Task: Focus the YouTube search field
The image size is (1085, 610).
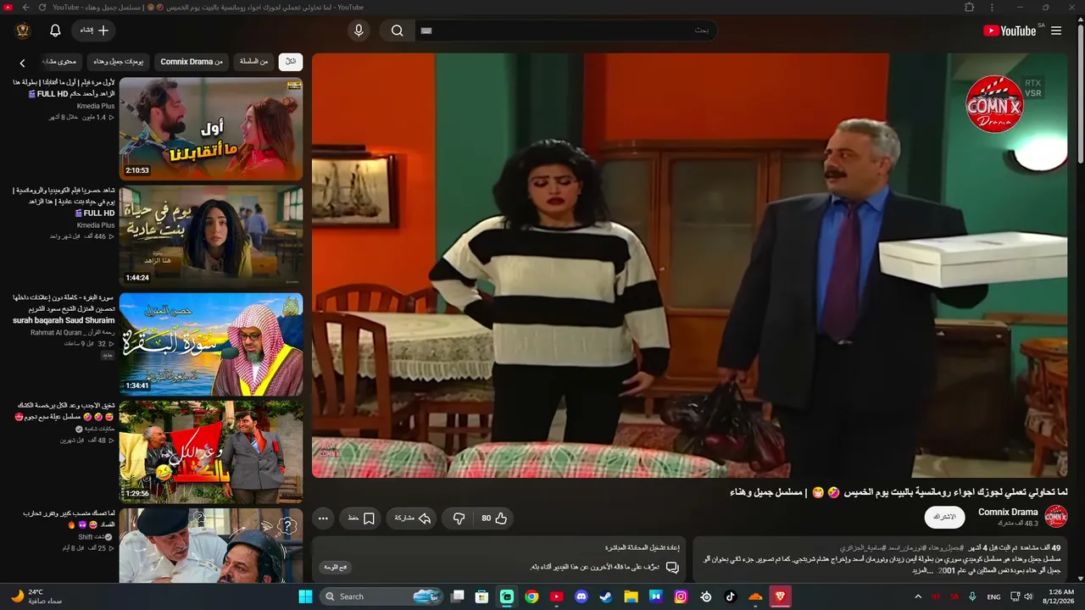Action: click(566, 30)
